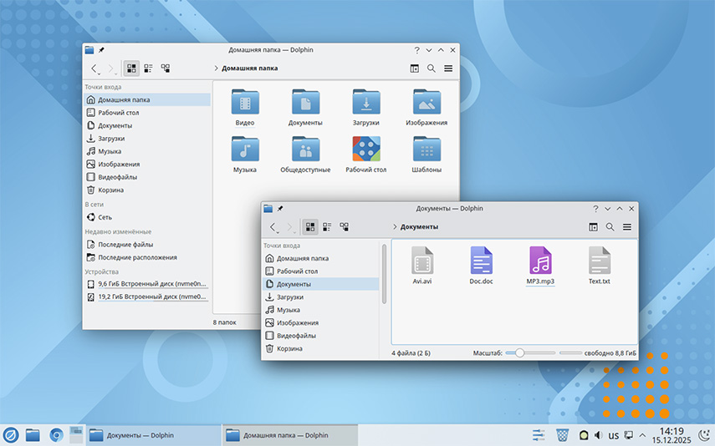715x446 pixels.
Task: Open hamburger menu in Documents window
Action: point(626,226)
